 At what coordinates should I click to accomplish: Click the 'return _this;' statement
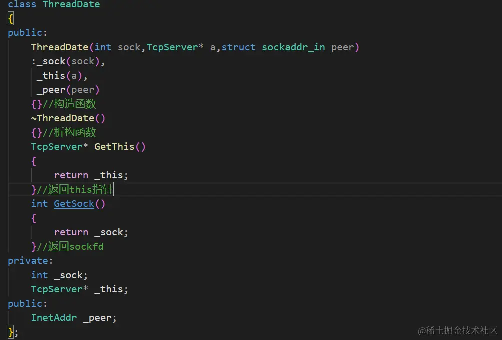(91, 175)
